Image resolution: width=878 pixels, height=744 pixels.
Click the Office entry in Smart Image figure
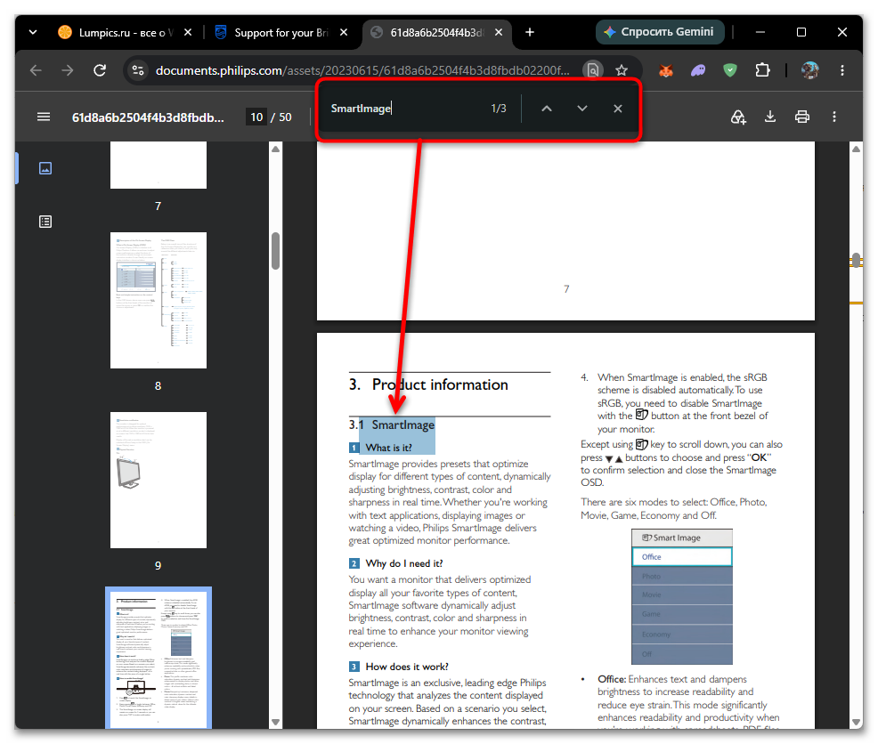coord(681,557)
